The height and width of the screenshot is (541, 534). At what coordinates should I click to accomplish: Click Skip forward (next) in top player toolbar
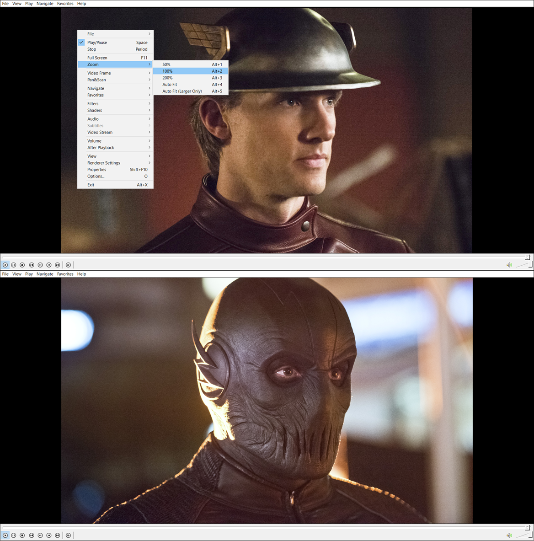[x=57, y=265]
